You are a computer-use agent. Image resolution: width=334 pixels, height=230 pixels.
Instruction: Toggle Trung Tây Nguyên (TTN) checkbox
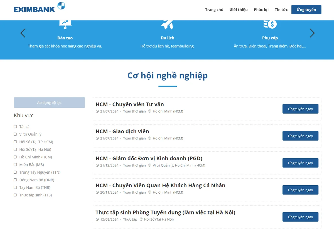tap(15, 172)
